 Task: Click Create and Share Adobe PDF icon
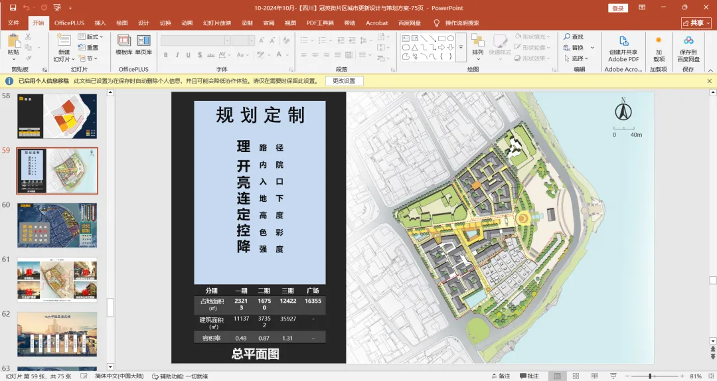pos(623,40)
